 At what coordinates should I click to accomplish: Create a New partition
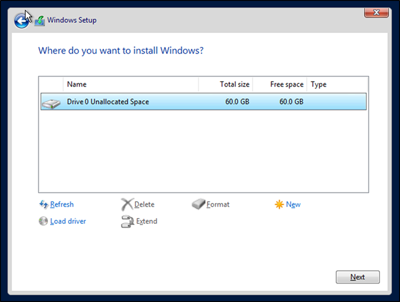point(293,204)
